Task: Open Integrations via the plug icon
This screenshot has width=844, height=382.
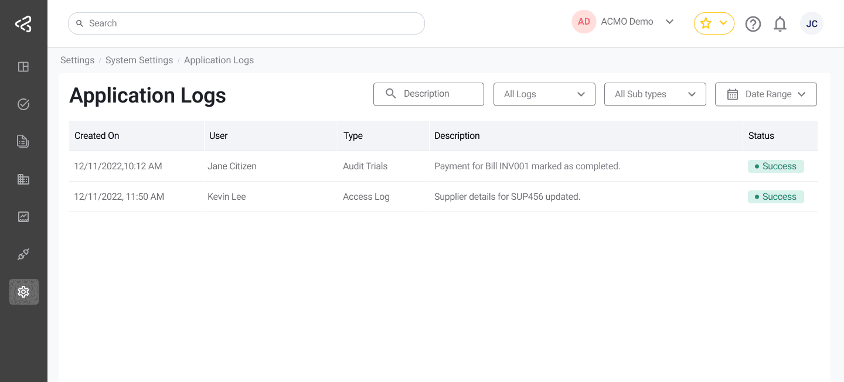Action: (23, 254)
